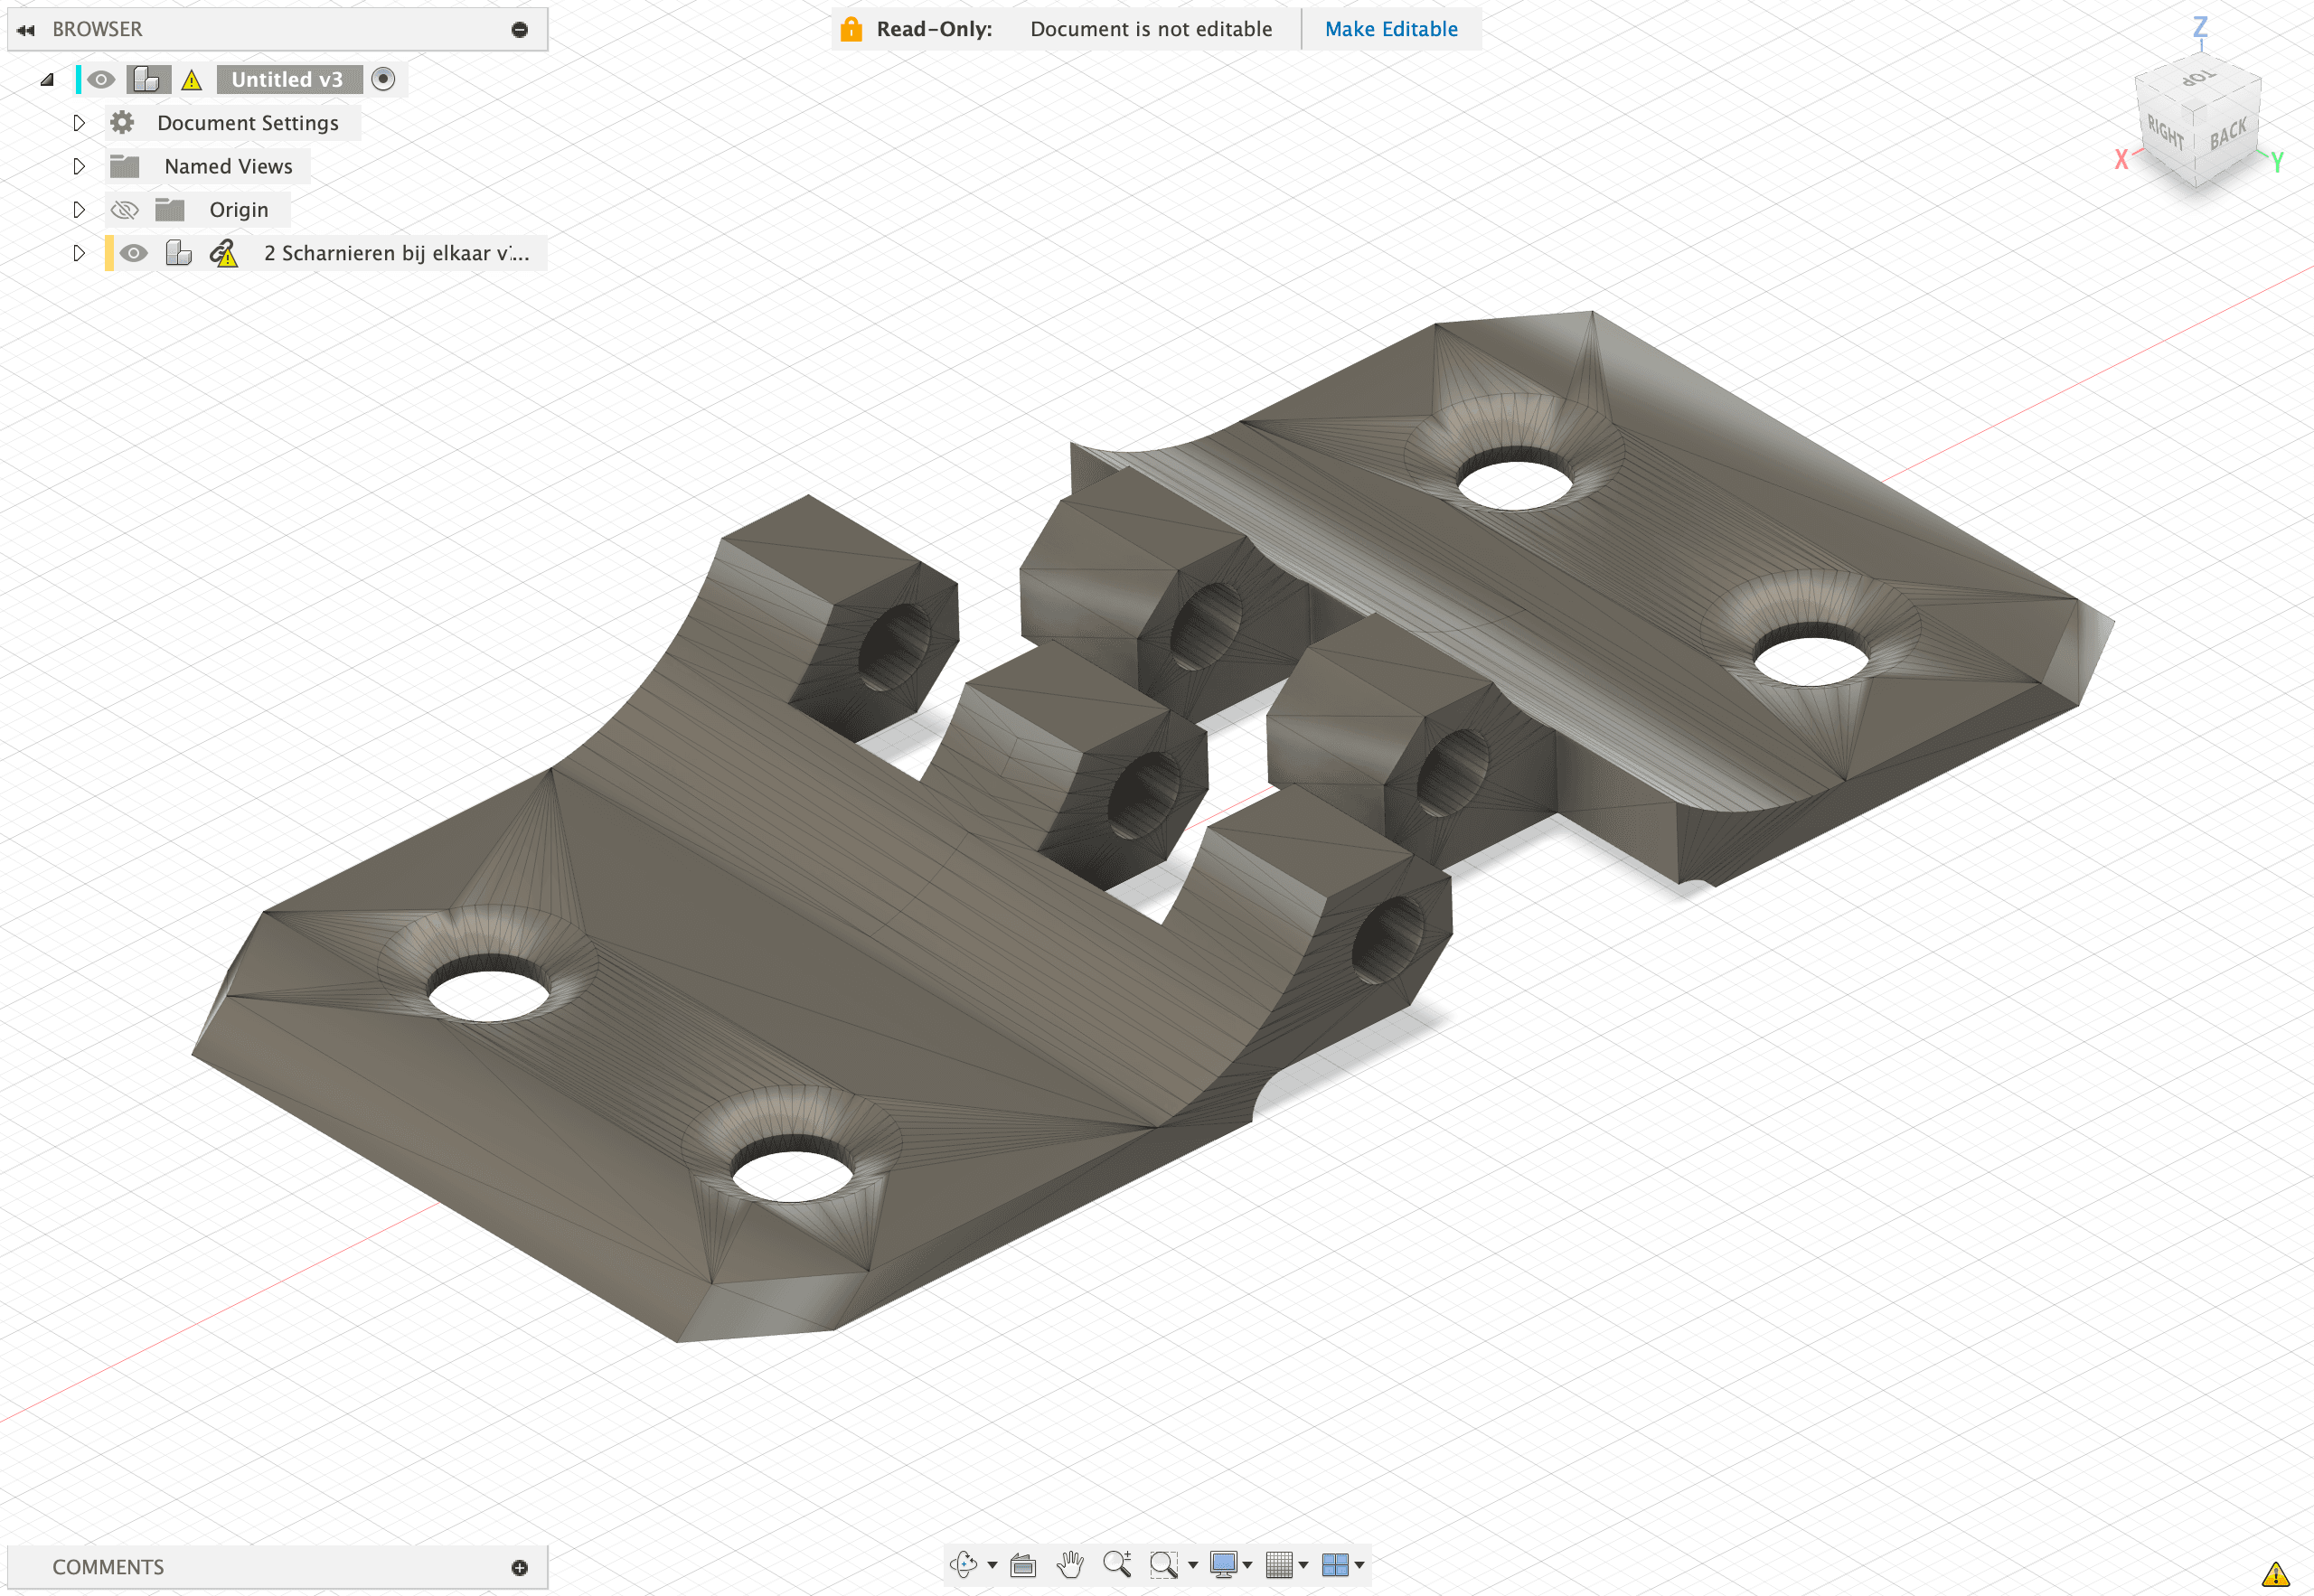Select the Orbit navigation tool

[x=963, y=1564]
